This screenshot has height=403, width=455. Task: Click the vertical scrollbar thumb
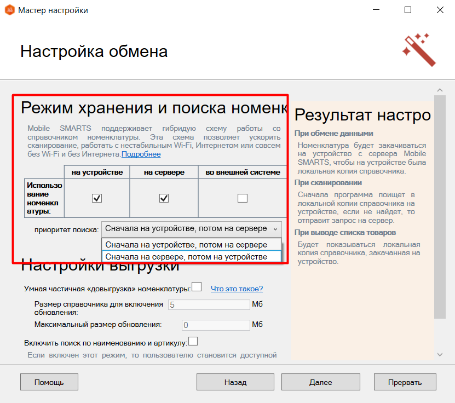click(440, 207)
